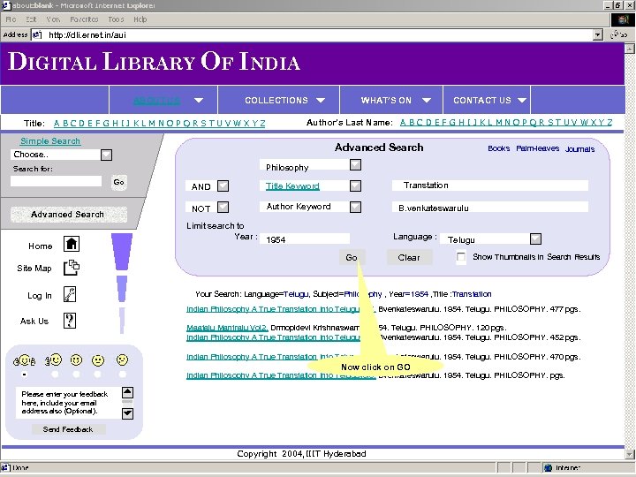Click page scrollbar up arrow
The image size is (636, 477).
pos(630,49)
